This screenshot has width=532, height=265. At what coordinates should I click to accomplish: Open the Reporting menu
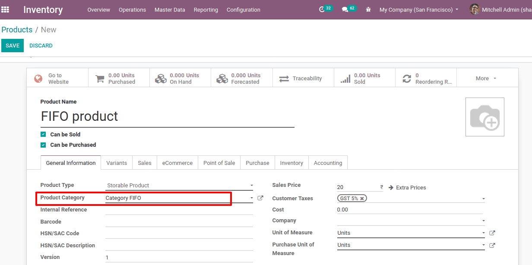coord(206,9)
